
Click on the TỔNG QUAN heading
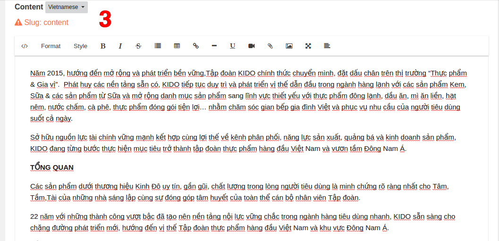52,167
